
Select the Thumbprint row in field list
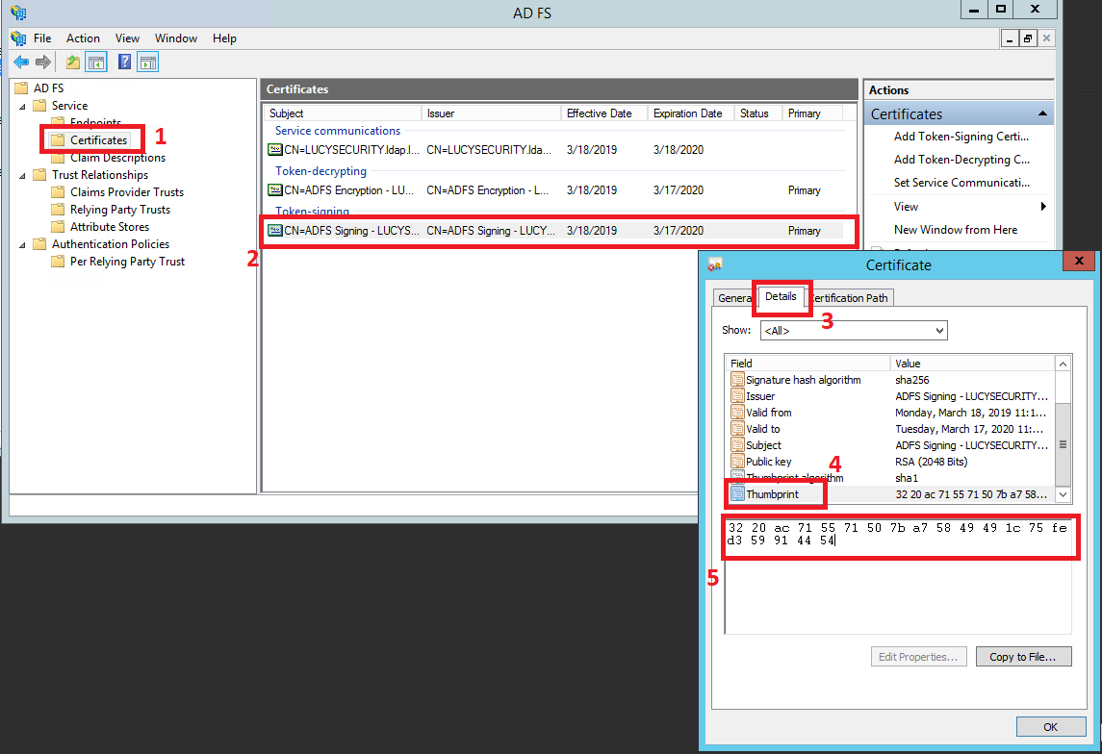(889, 494)
